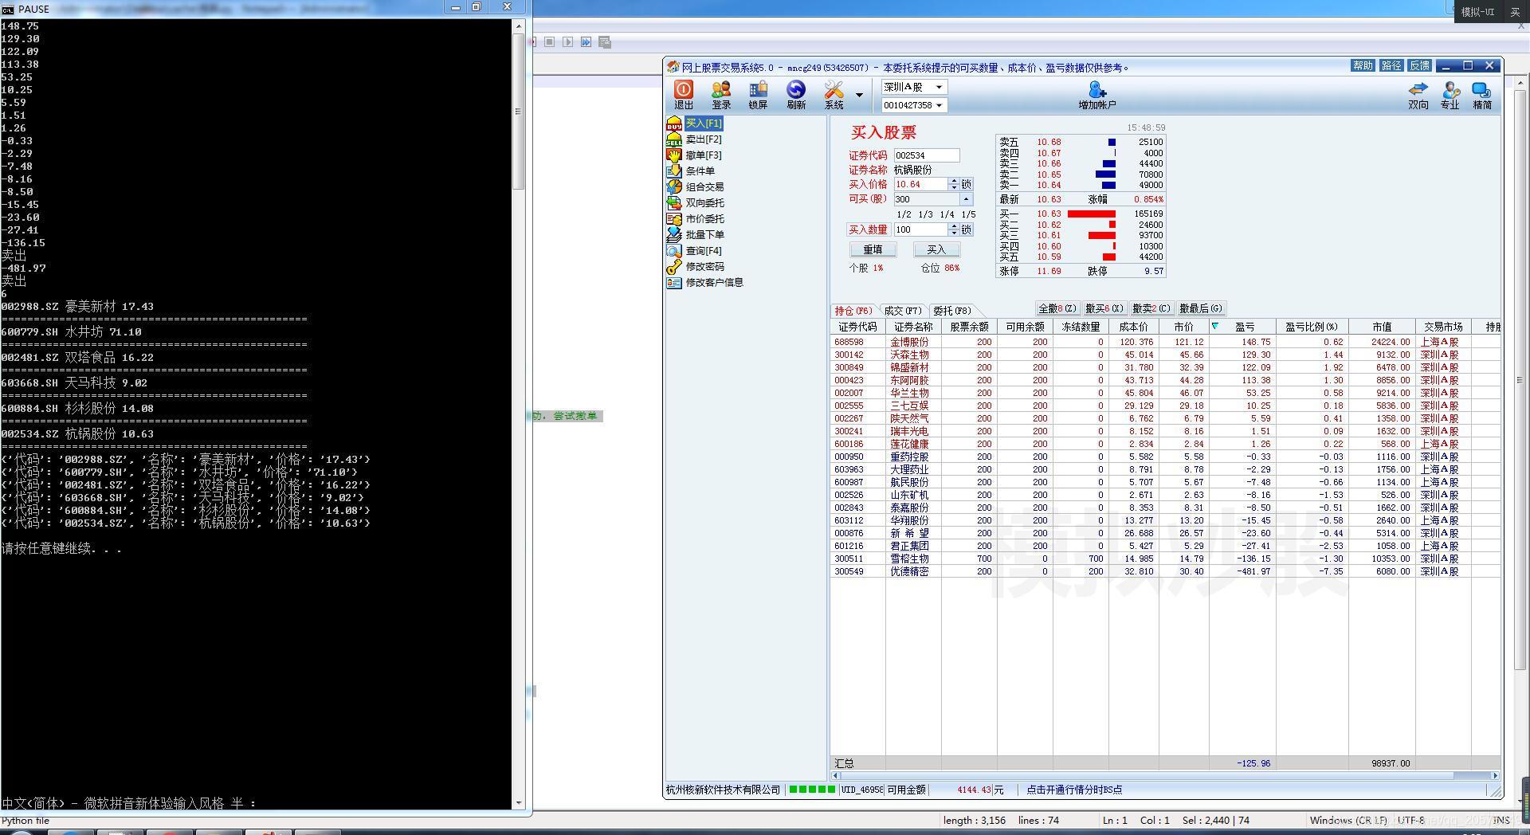
Task: Click the 反馈 feedback title button
Action: (1419, 66)
